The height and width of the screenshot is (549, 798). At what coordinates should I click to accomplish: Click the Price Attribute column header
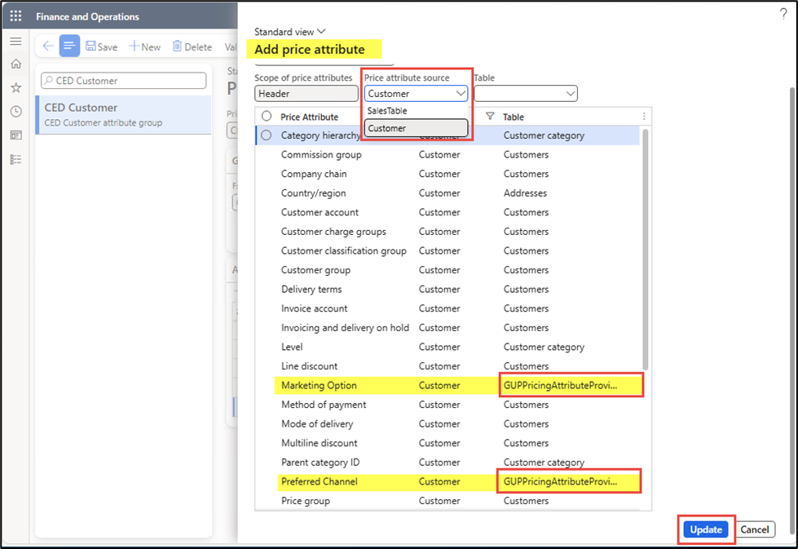click(x=309, y=117)
